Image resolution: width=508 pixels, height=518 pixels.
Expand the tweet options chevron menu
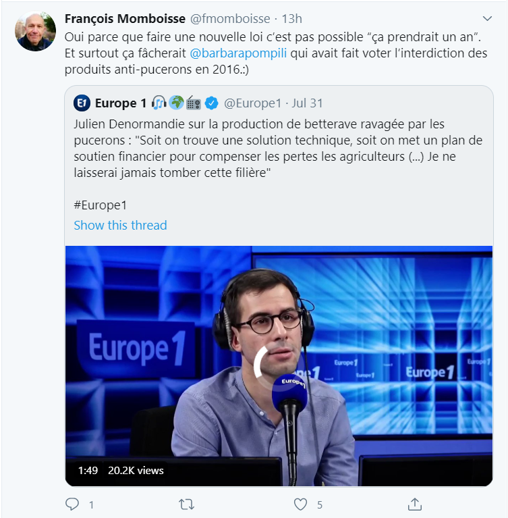click(x=487, y=18)
